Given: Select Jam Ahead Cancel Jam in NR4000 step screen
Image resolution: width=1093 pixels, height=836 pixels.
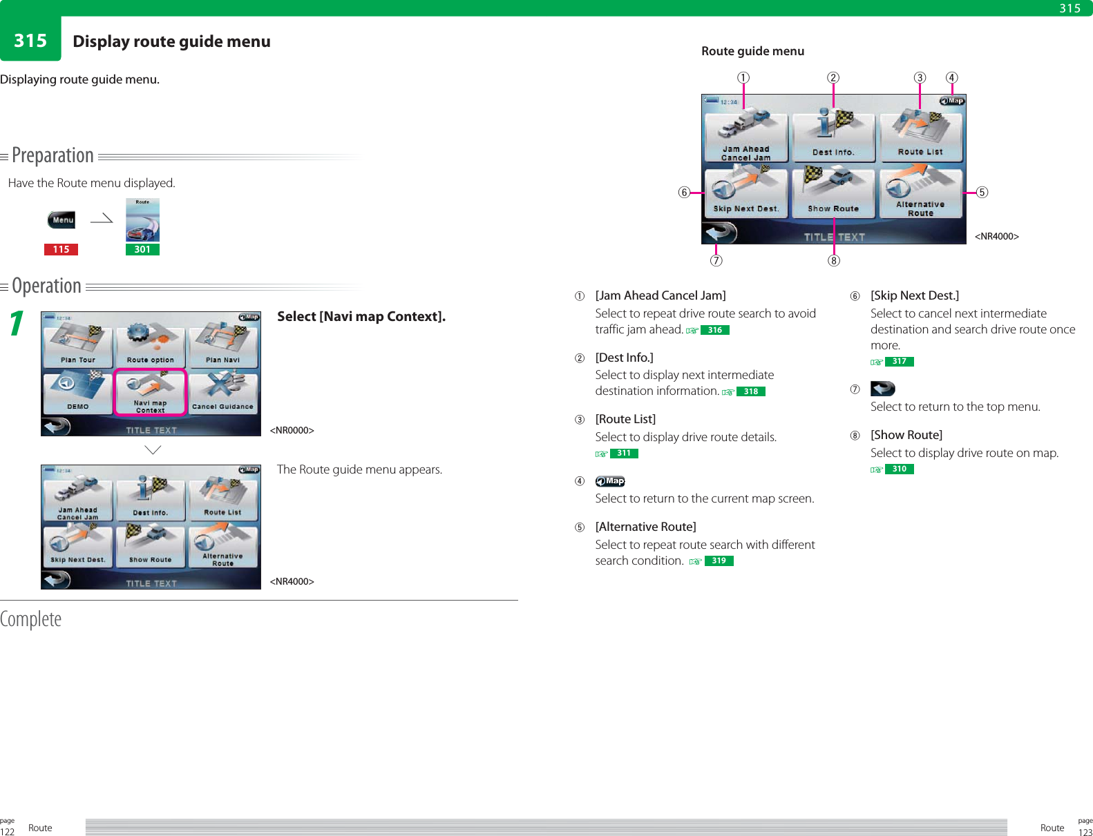Looking at the screenshot, I should tap(77, 498).
